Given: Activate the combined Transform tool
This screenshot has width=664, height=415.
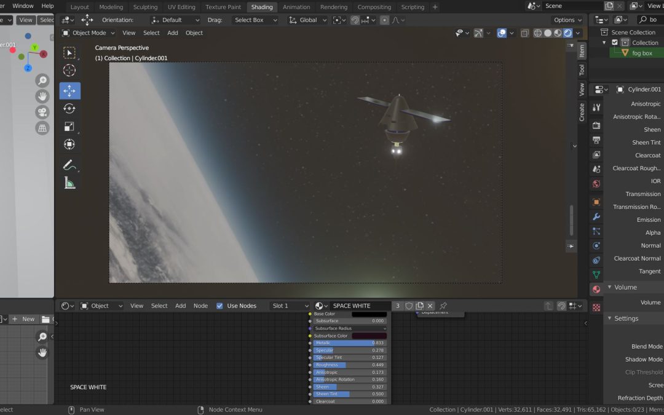Looking at the screenshot, I should pos(69,144).
